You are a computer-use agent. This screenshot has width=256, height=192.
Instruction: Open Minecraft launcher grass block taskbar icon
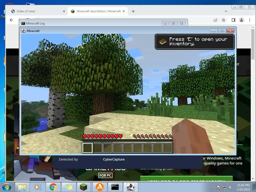[x=83, y=187]
